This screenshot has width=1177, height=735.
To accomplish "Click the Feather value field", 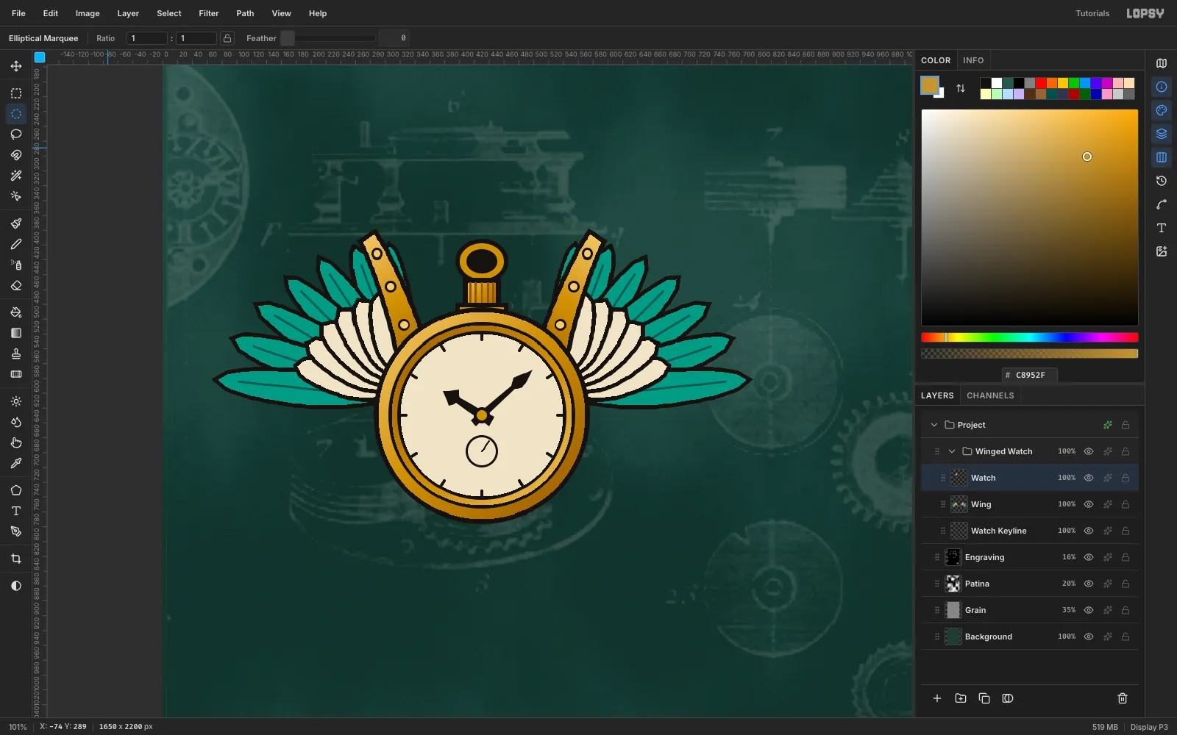I will pos(394,38).
